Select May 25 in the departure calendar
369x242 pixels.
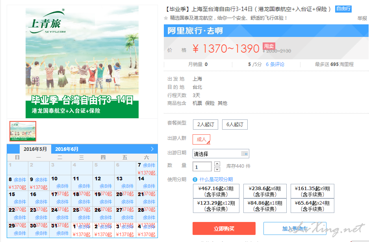pyautogui.click(x=82, y=214)
